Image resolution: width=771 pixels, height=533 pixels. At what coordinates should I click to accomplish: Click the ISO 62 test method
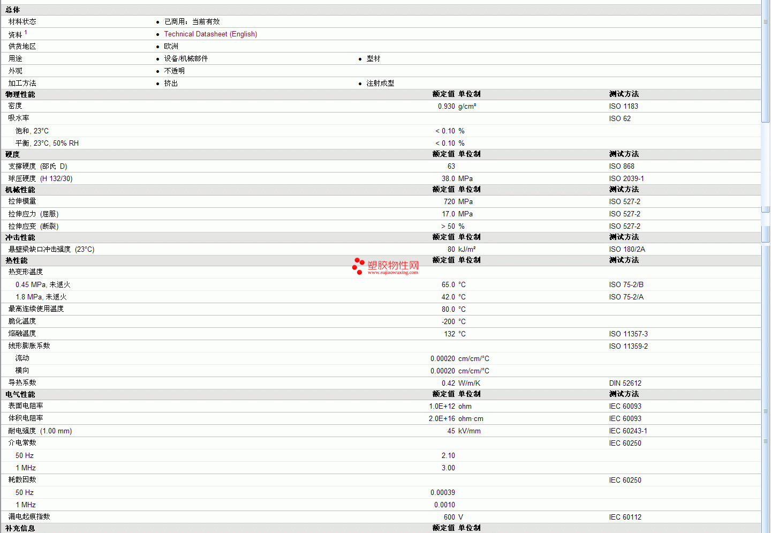(619, 118)
